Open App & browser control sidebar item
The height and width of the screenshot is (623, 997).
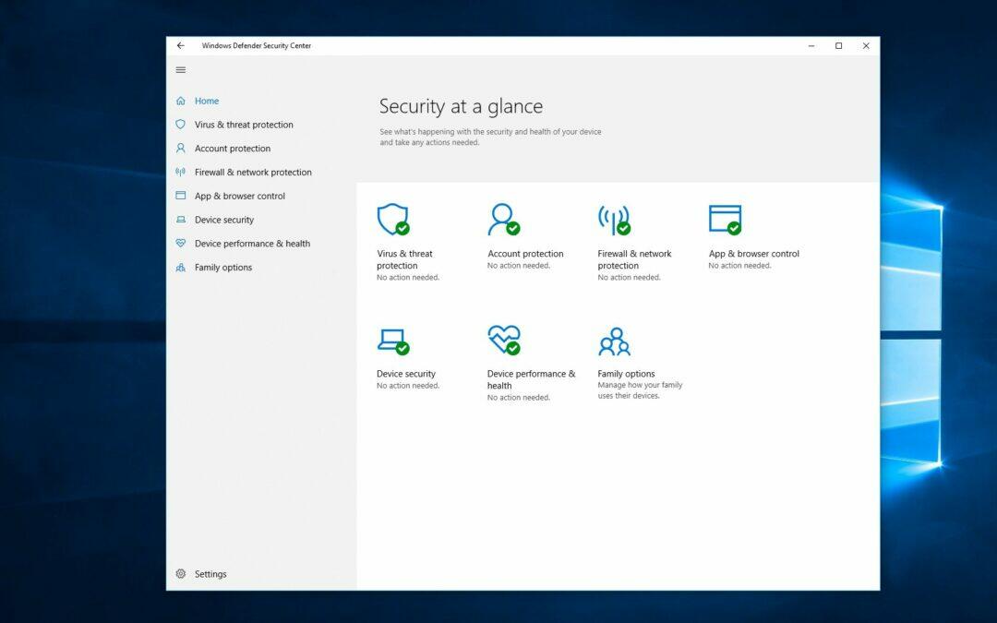[240, 196]
